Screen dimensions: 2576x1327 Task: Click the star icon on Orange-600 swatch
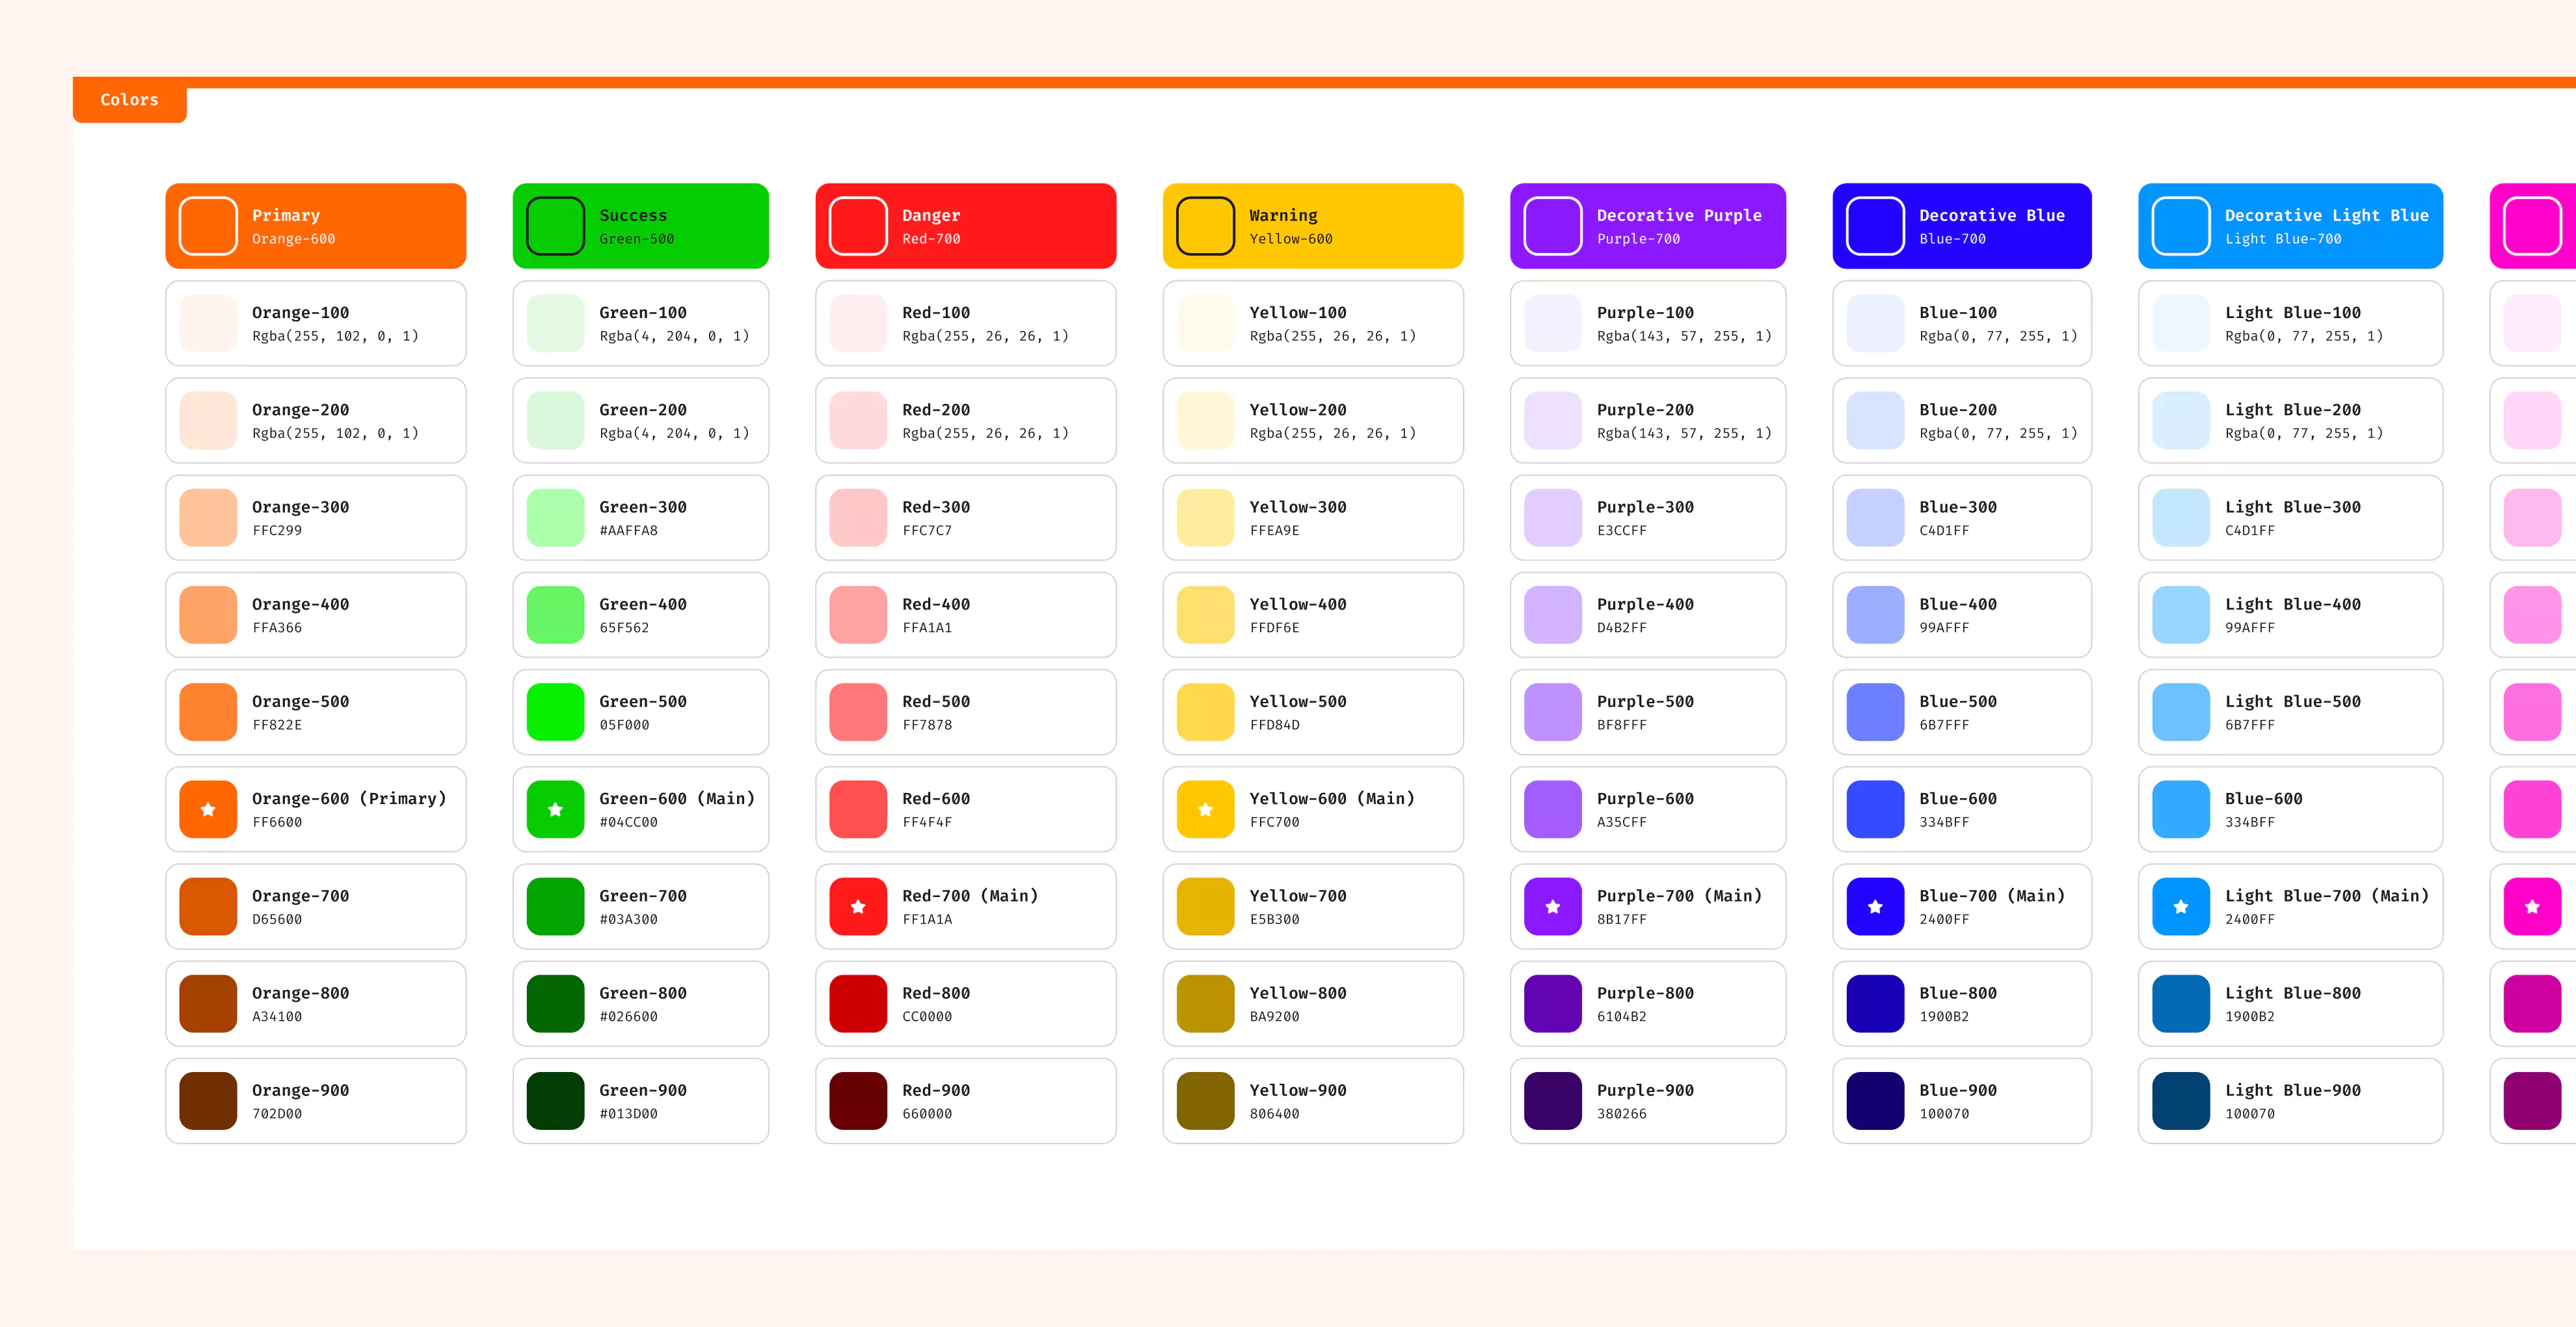(208, 809)
